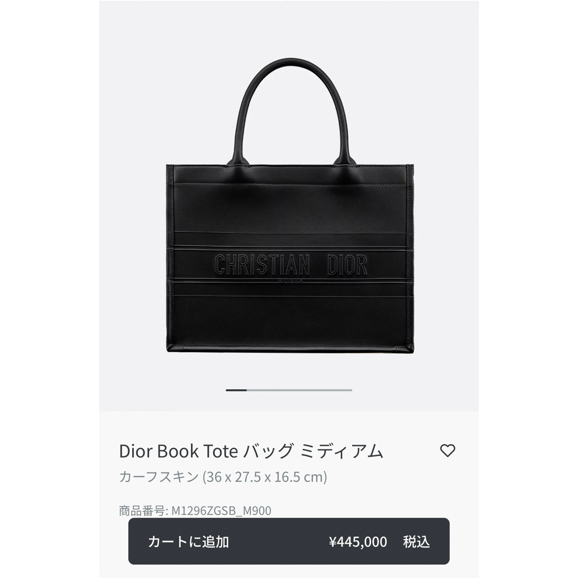Select product number M1296ZGSB_M900
Viewport: 578px width, 578px height.
click(221, 511)
